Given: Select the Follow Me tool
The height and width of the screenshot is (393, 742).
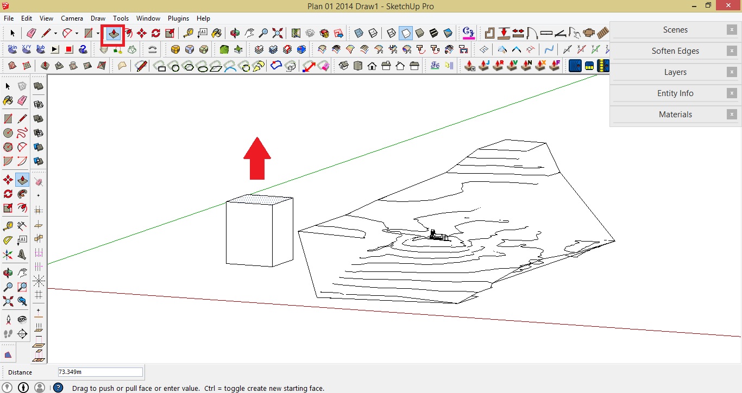Looking at the screenshot, I should point(129,33).
